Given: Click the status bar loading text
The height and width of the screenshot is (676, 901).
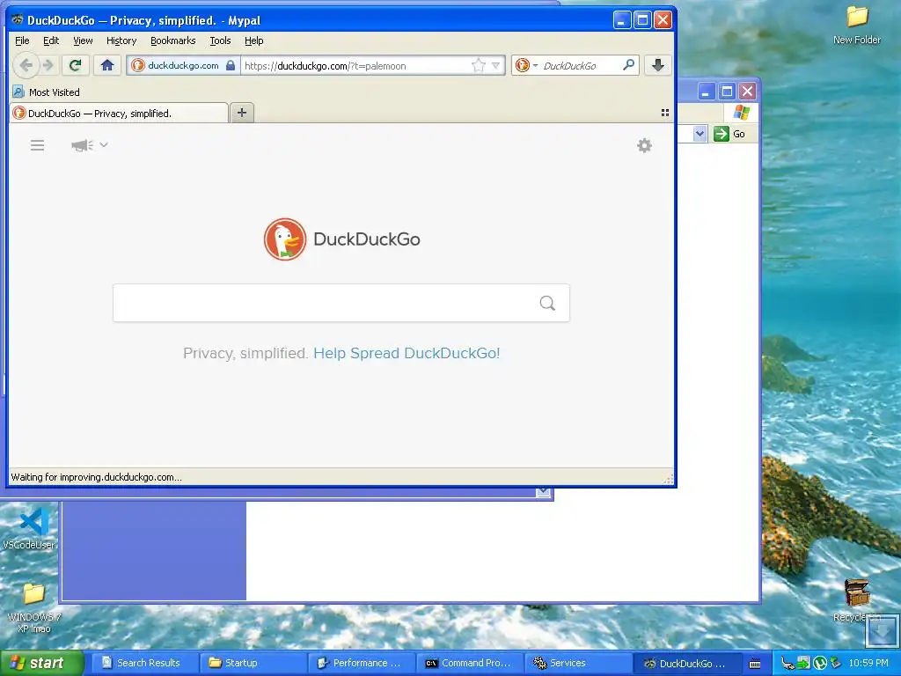Looking at the screenshot, I should click(97, 477).
